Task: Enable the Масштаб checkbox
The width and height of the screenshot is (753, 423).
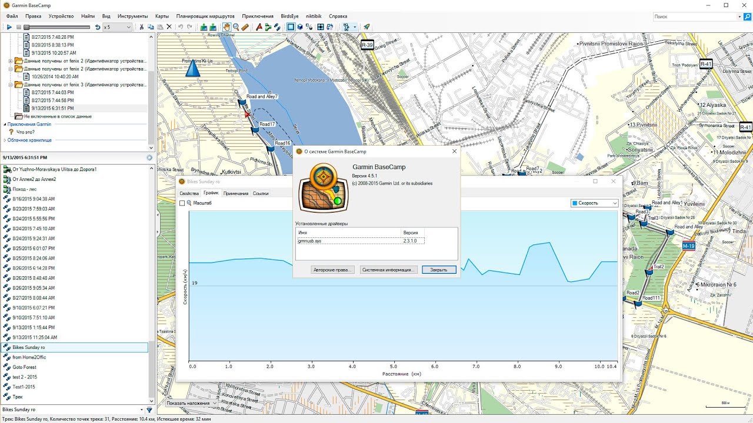Action: click(182, 203)
